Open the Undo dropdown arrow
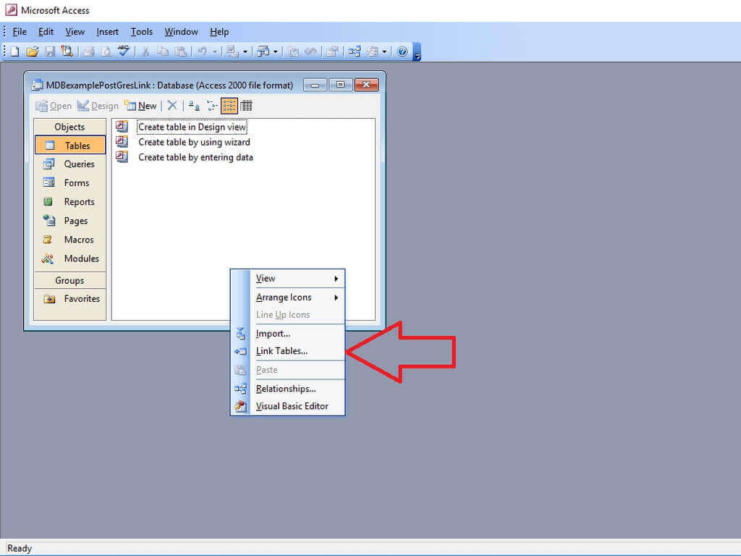 point(214,51)
